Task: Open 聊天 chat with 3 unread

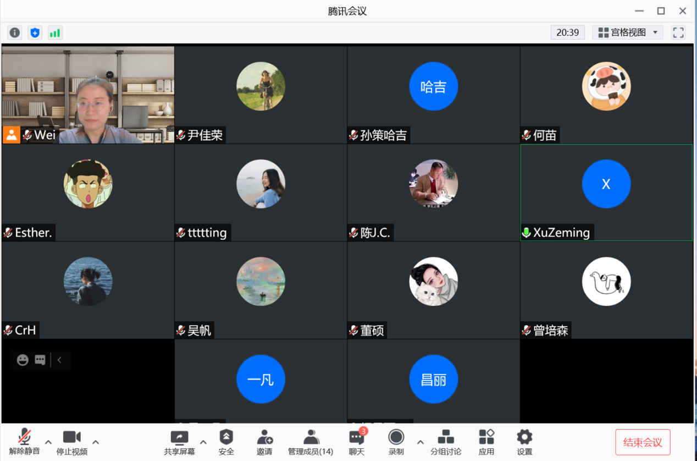Action: click(x=357, y=442)
